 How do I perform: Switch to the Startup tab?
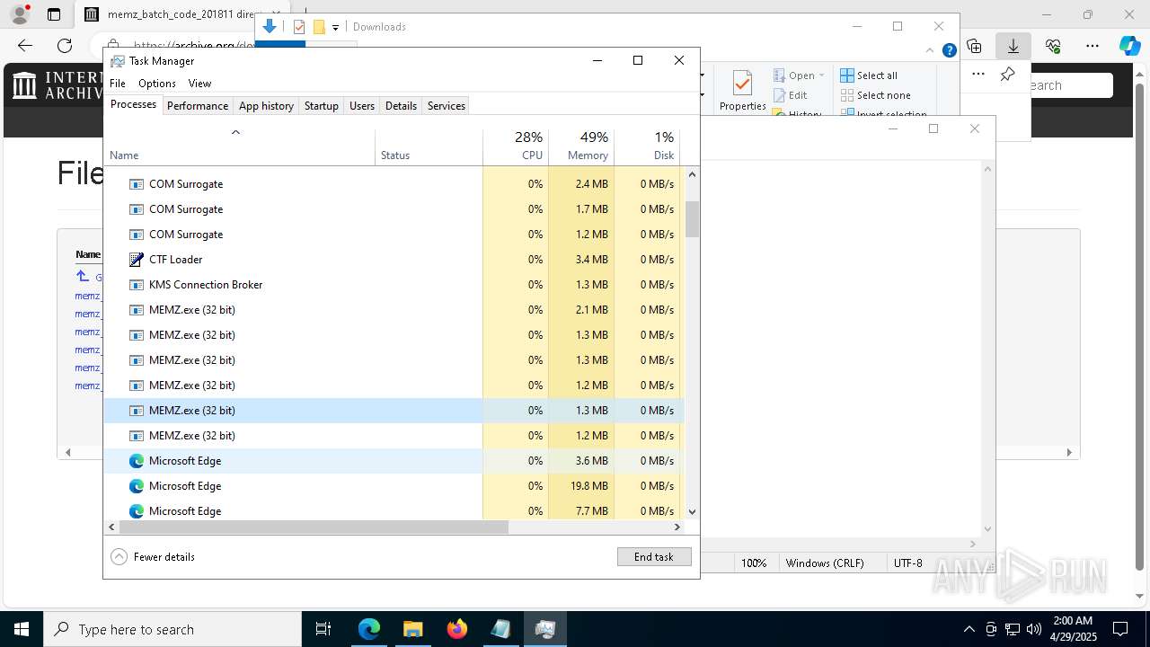(x=321, y=105)
